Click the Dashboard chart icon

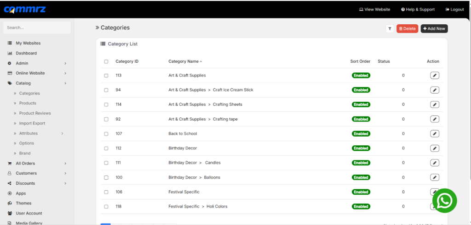[10, 53]
